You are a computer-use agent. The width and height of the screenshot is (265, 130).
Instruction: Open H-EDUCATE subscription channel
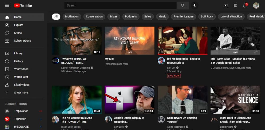22,127
